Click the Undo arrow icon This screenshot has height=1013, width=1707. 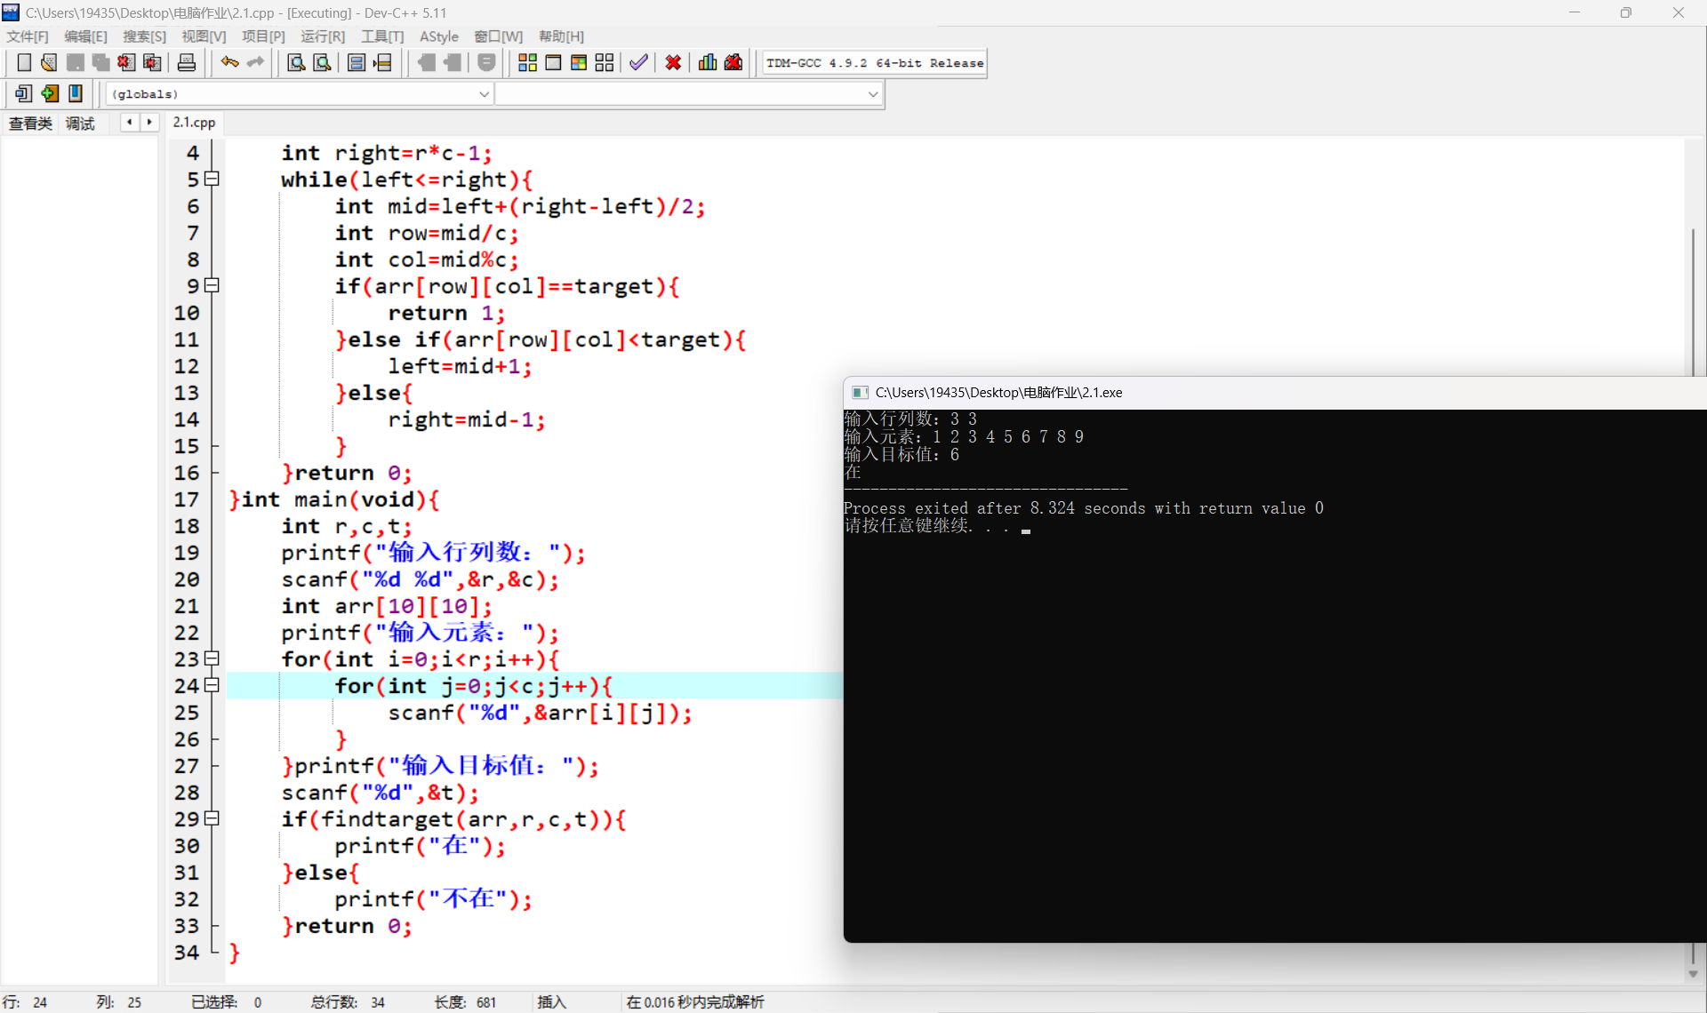(229, 63)
